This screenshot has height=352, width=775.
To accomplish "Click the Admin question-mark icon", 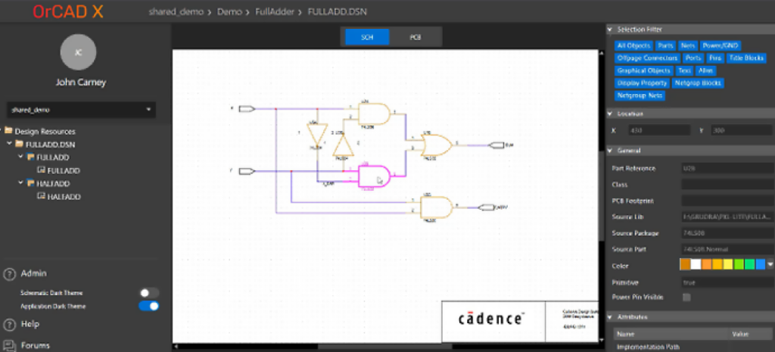I will (9, 274).
